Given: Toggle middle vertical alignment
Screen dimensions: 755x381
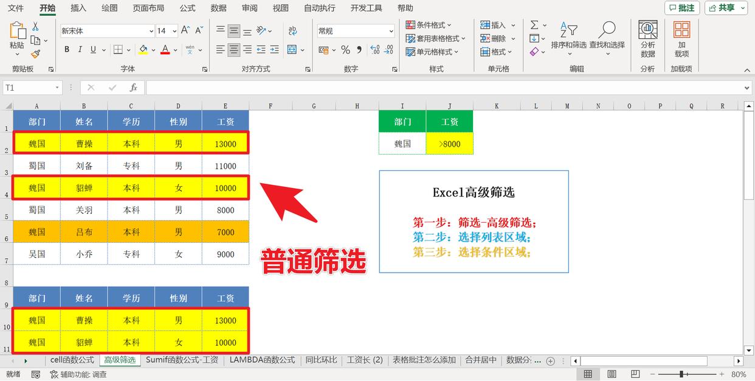Looking at the screenshot, I should [x=234, y=30].
